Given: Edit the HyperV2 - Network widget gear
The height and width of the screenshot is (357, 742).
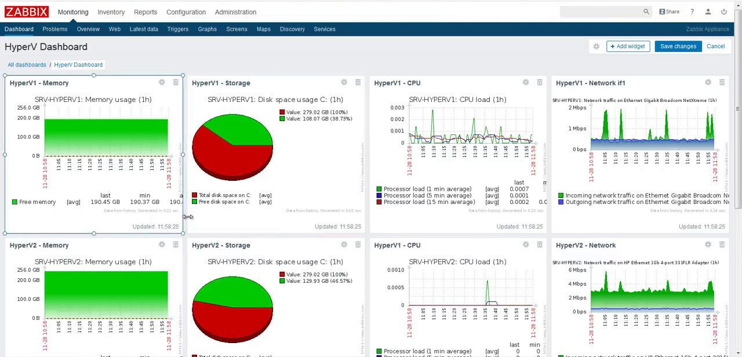Looking at the screenshot, I should tap(708, 245).
